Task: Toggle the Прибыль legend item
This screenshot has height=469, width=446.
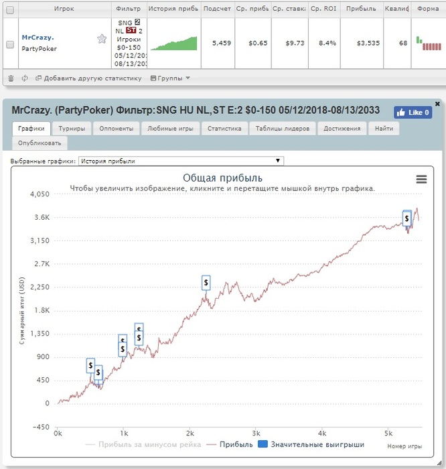Action: coord(230,444)
